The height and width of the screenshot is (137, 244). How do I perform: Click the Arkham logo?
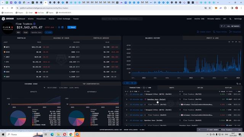(8, 19)
